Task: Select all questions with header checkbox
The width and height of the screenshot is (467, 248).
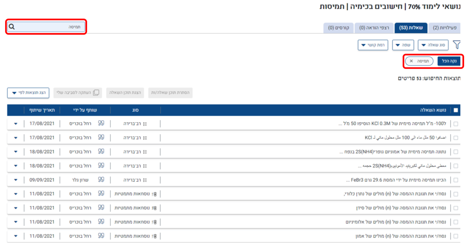Action: pos(455,110)
